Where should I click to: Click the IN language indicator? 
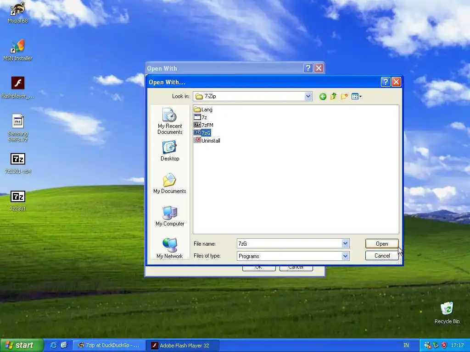tap(406, 346)
